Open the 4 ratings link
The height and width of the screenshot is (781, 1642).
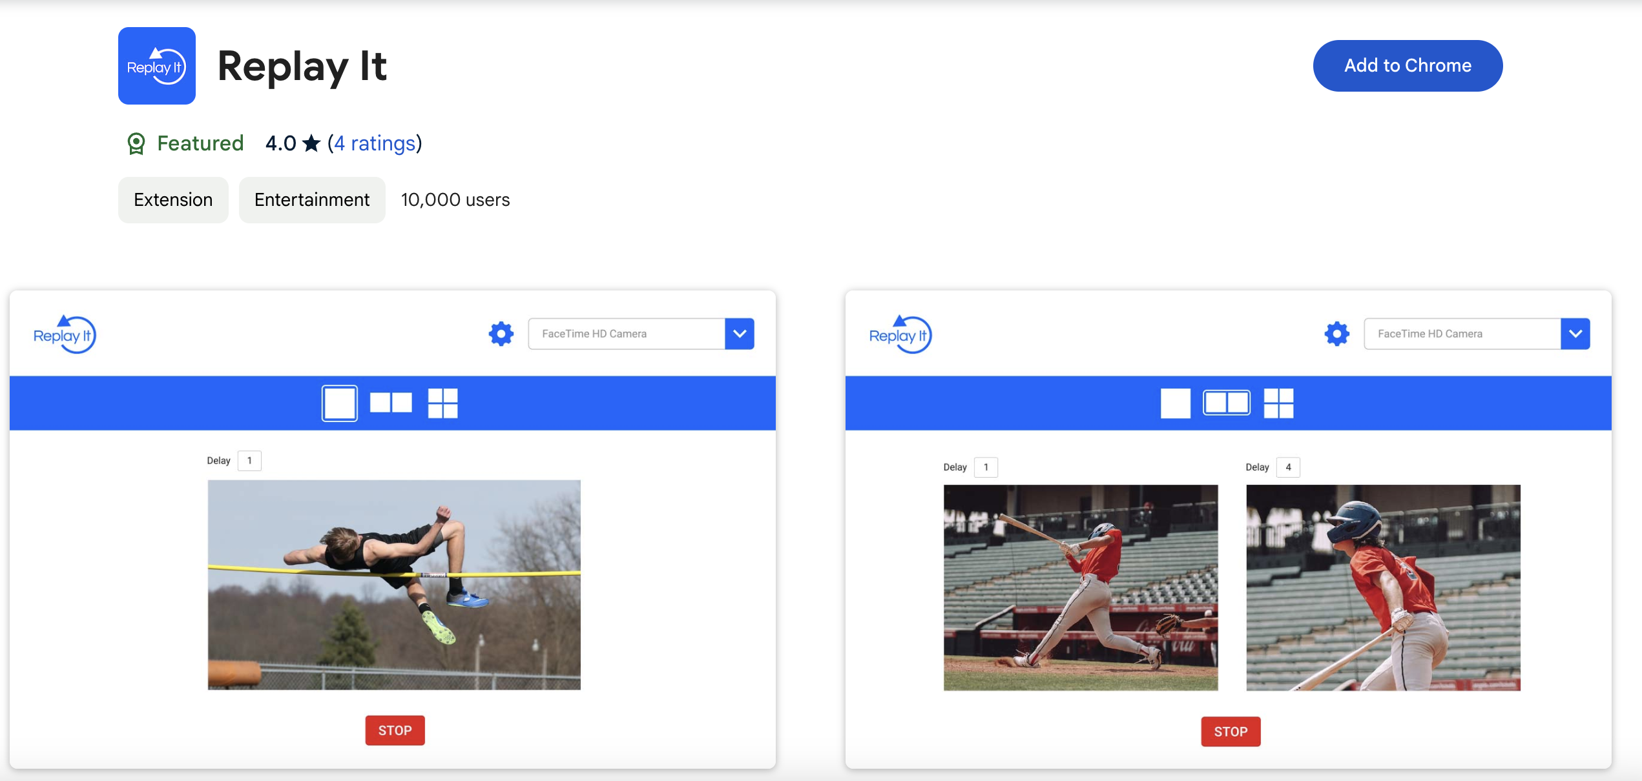tap(375, 143)
